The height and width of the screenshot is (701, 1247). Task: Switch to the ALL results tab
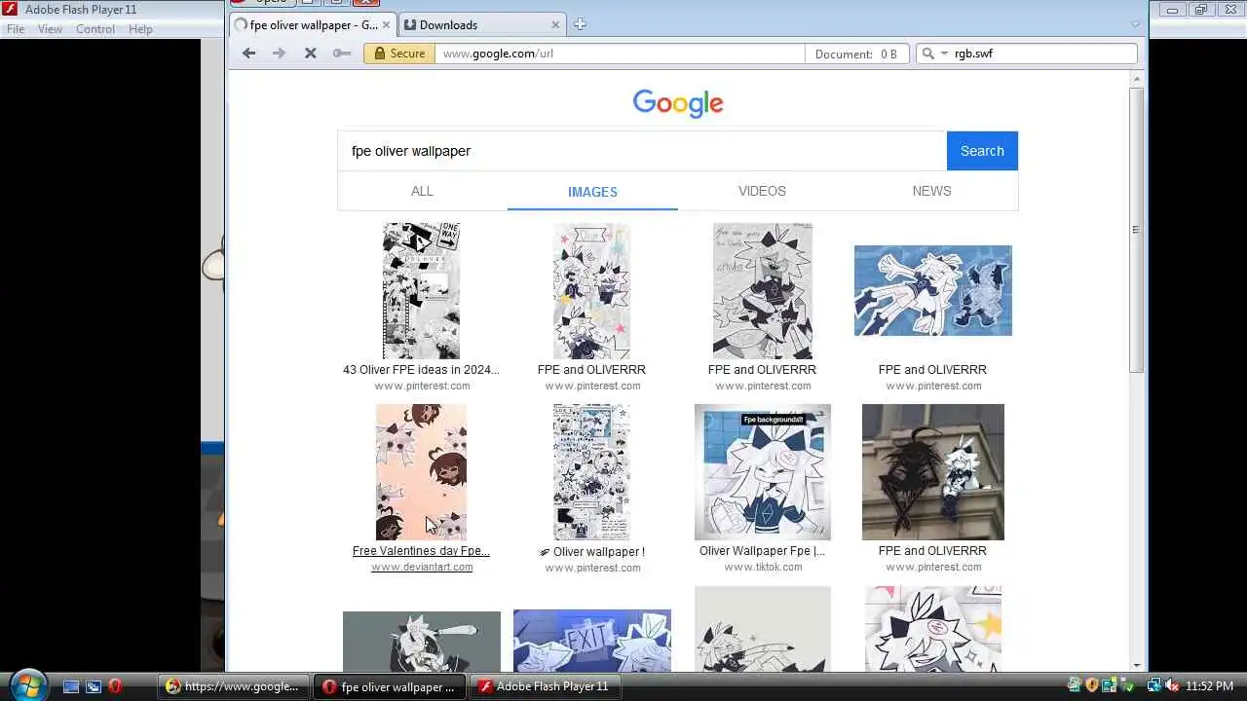click(x=422, y=191)
